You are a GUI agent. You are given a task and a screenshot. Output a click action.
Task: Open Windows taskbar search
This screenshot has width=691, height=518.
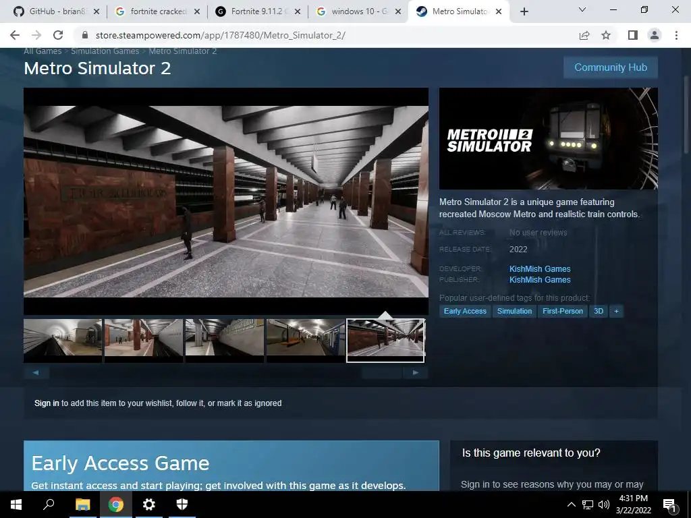pos(49,505)
